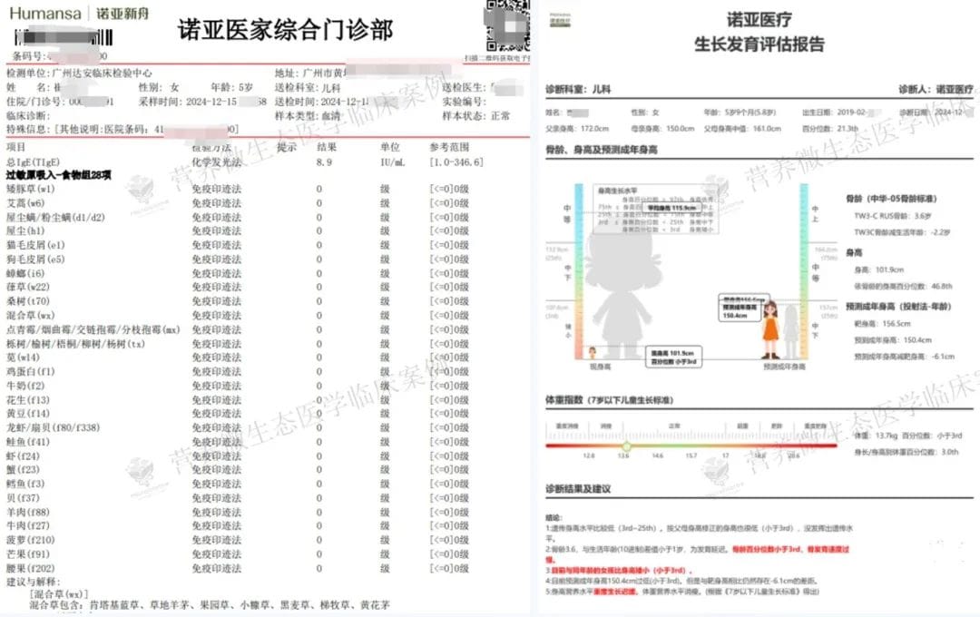Click the 项目 column header
This screenshot has height=617, width=980.
click(x=15, y=147)
